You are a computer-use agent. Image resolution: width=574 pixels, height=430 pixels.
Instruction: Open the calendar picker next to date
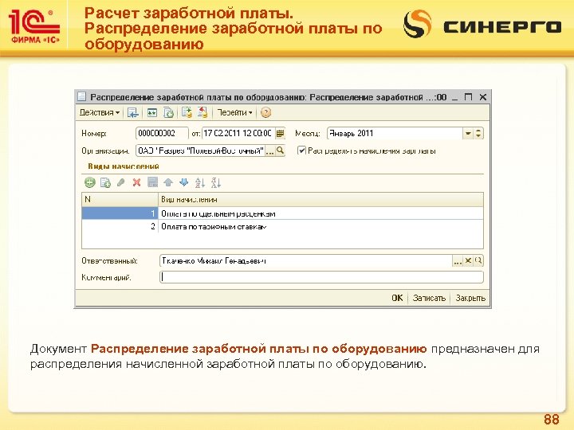tap(280, 134)
